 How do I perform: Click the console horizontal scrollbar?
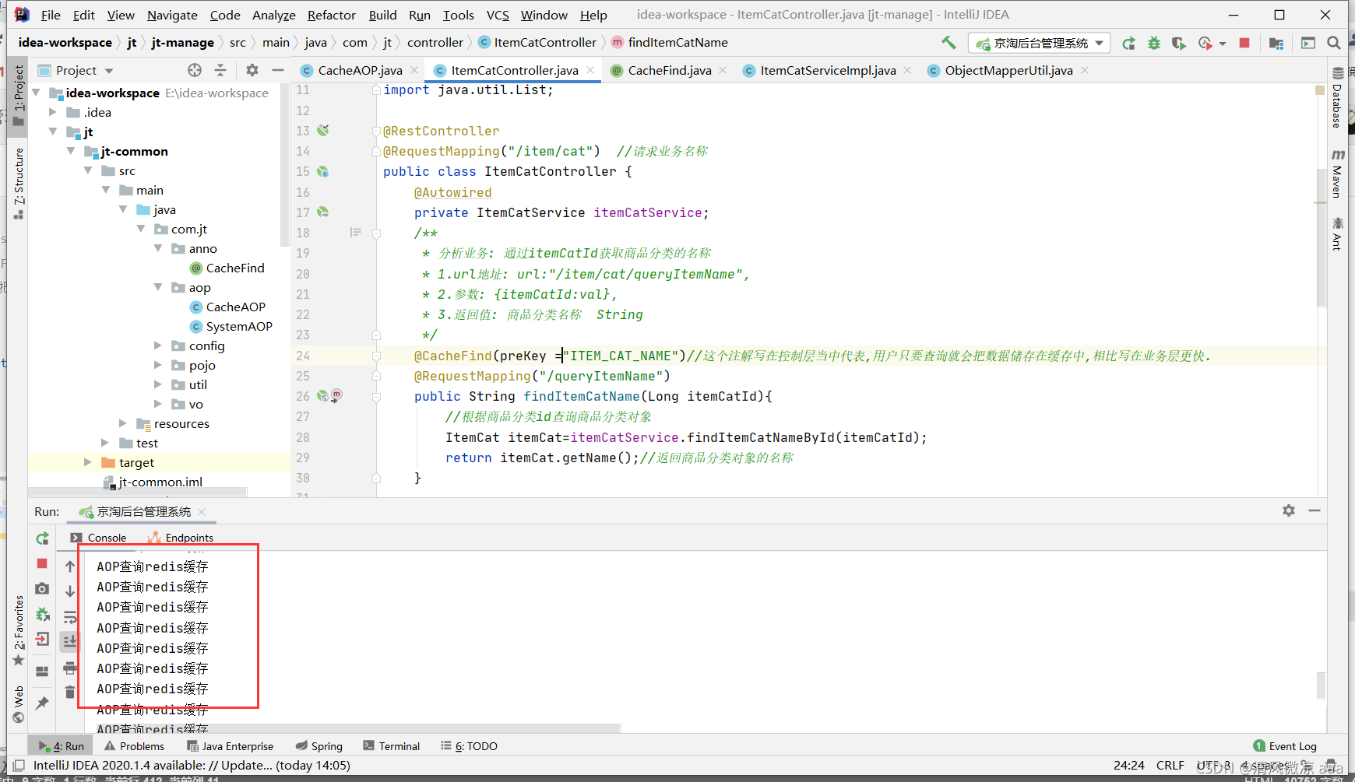pyautogui.click(x=358, y=728)
